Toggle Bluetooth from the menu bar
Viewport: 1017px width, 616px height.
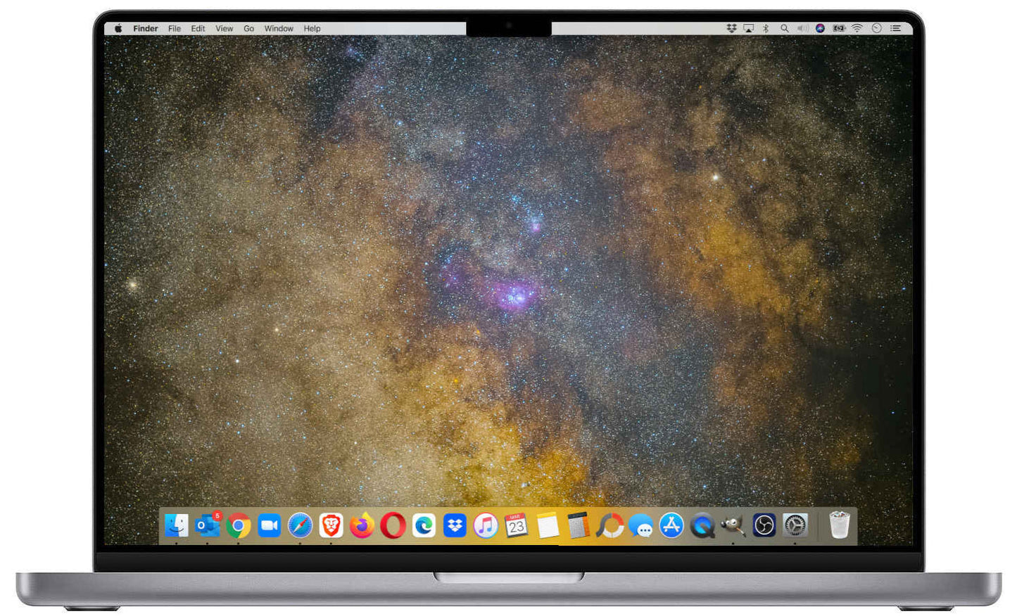766,28
